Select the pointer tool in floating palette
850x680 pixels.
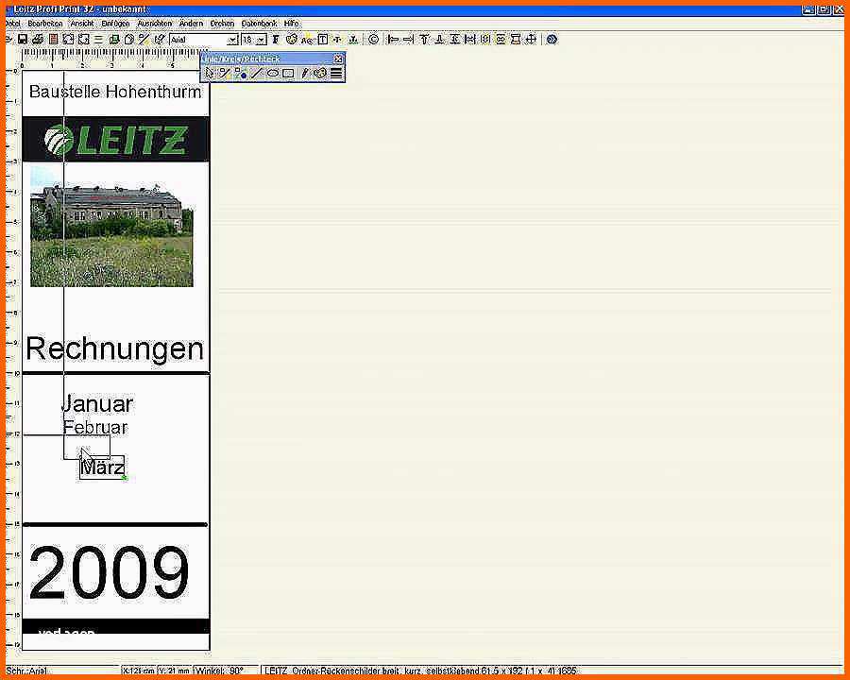click(x=210, y=74)
